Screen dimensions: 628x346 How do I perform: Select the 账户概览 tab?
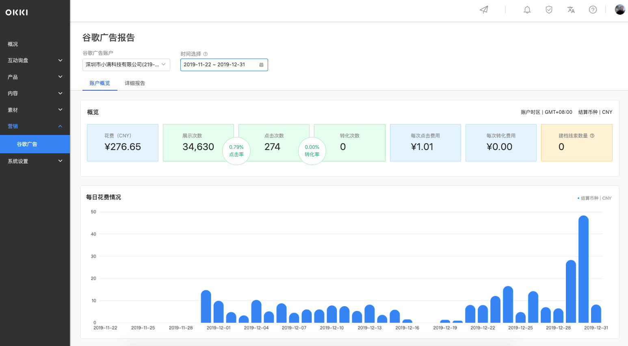click(x=100, y=83)
